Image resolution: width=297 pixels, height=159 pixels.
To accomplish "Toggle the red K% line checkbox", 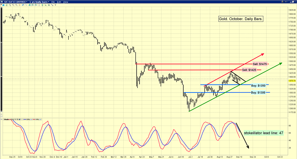I will click(40, 120).
